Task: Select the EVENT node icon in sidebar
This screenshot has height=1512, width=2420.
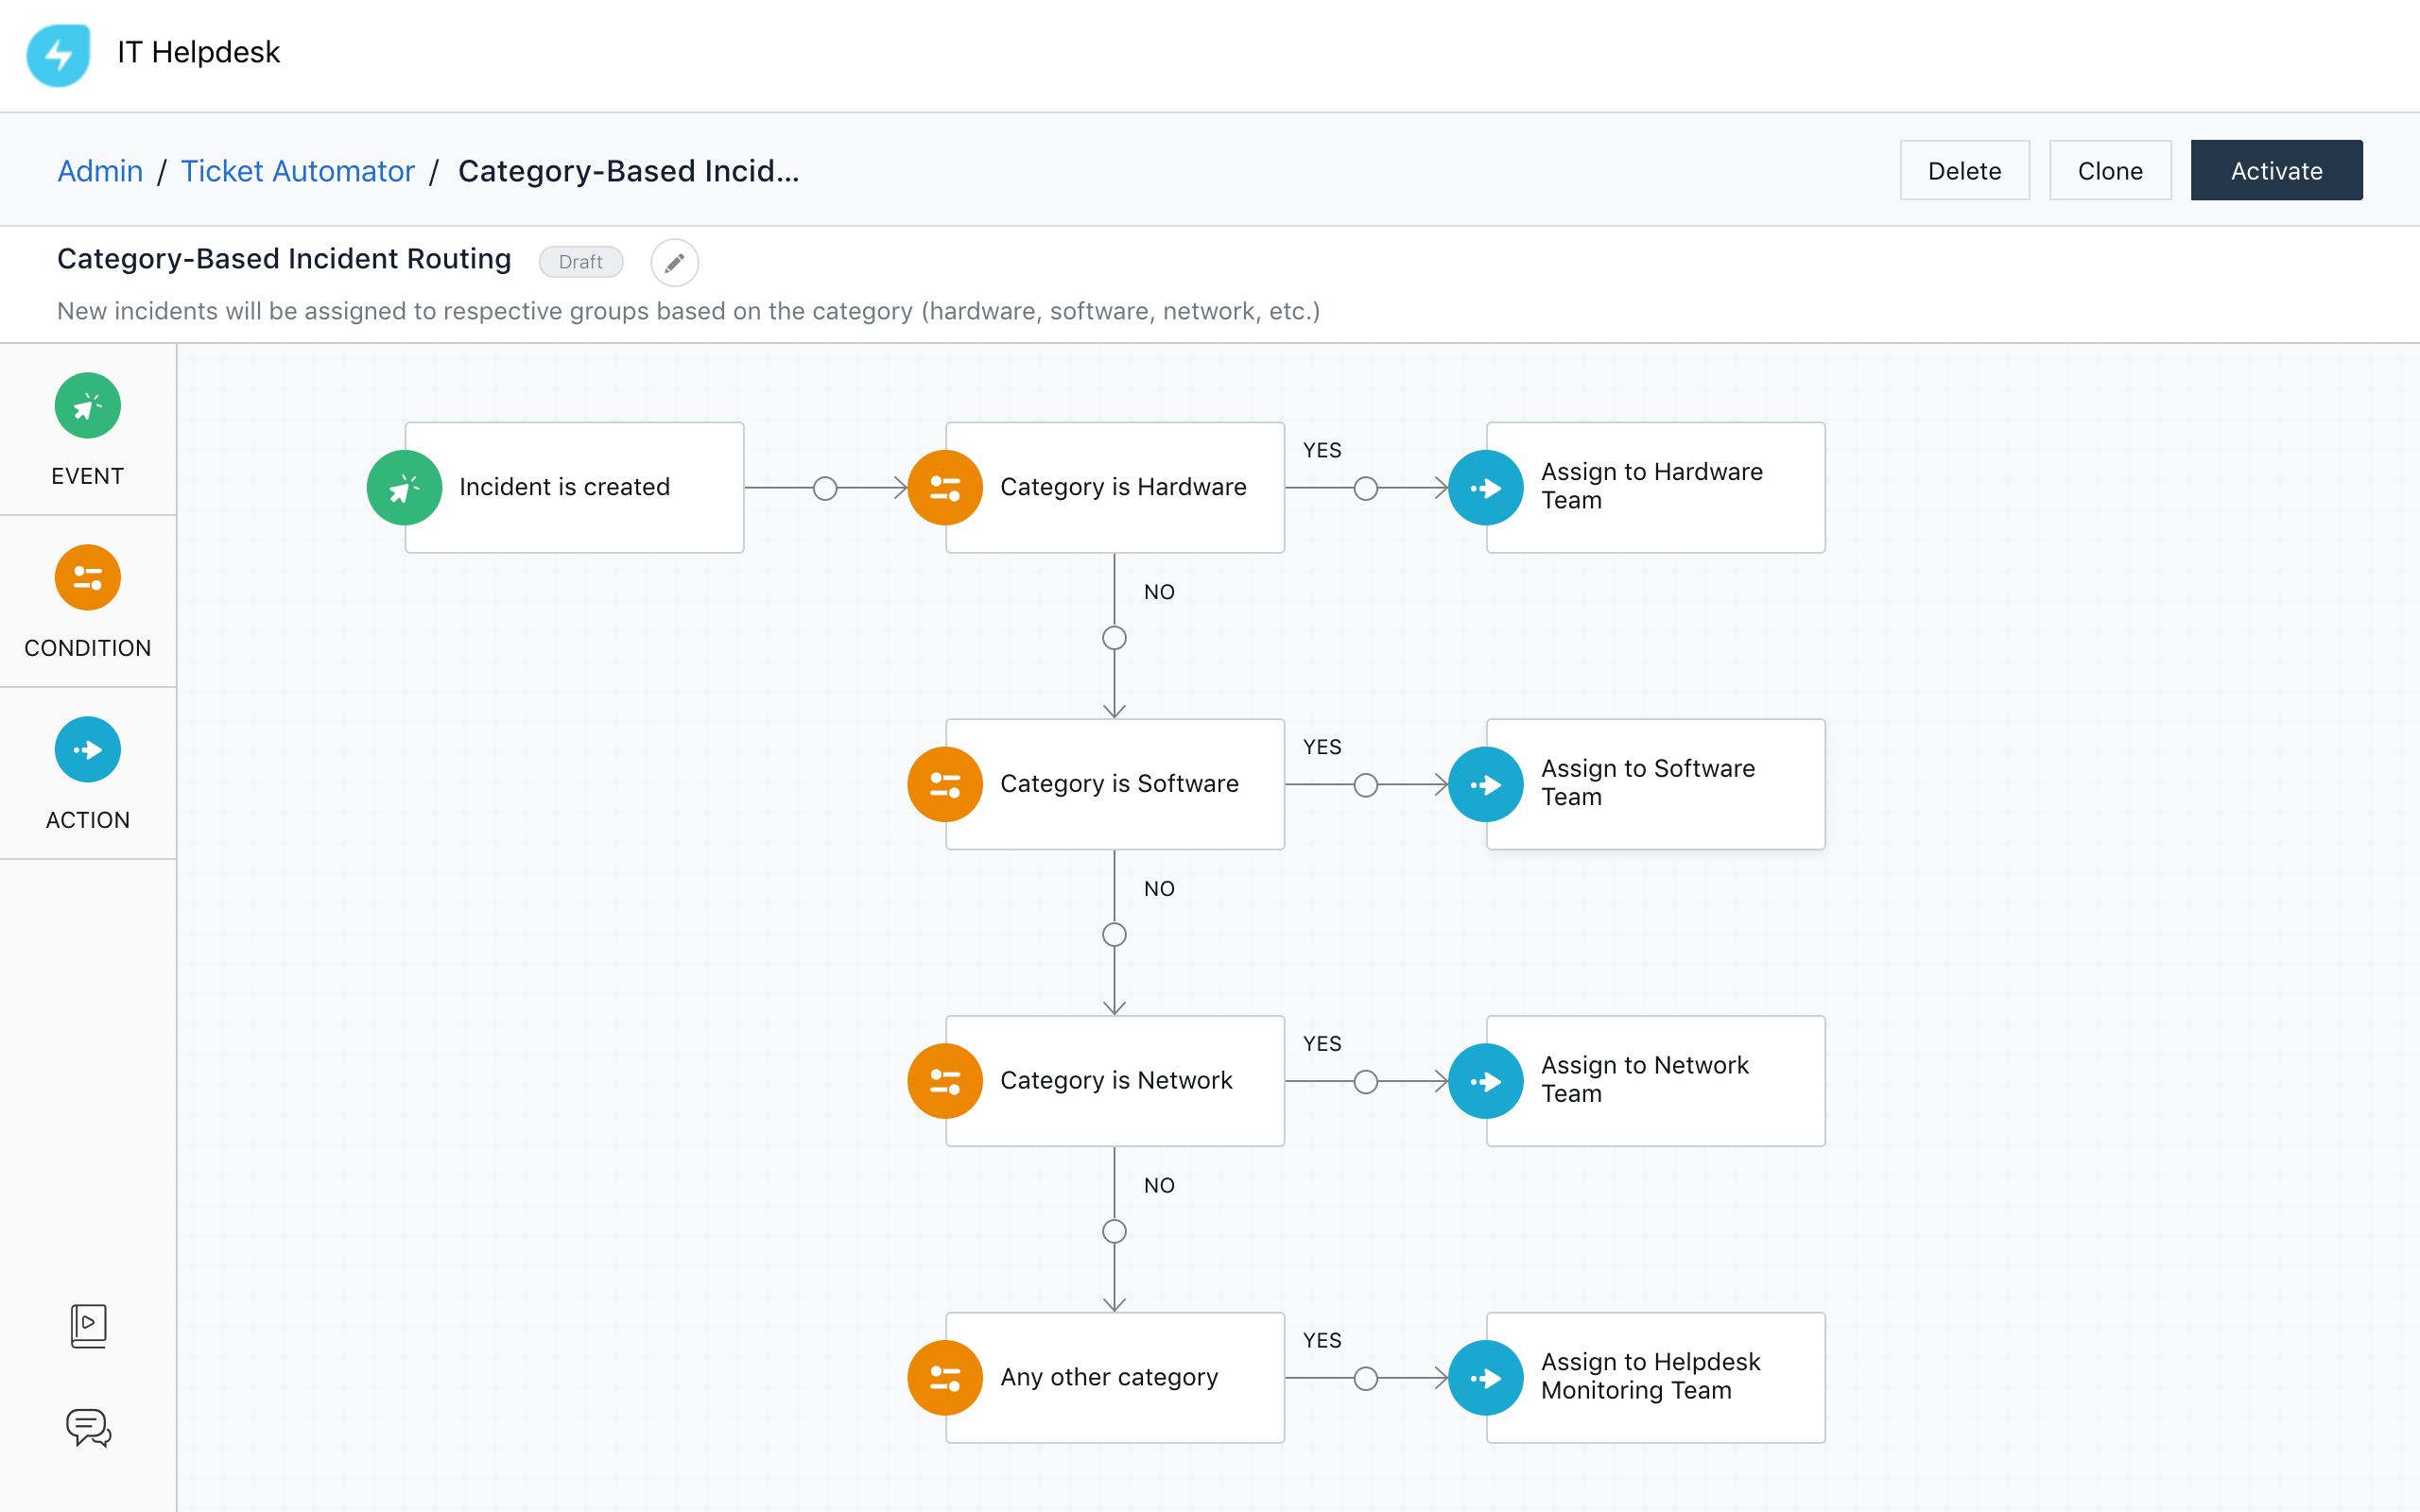Action: (x=87, y=406)
